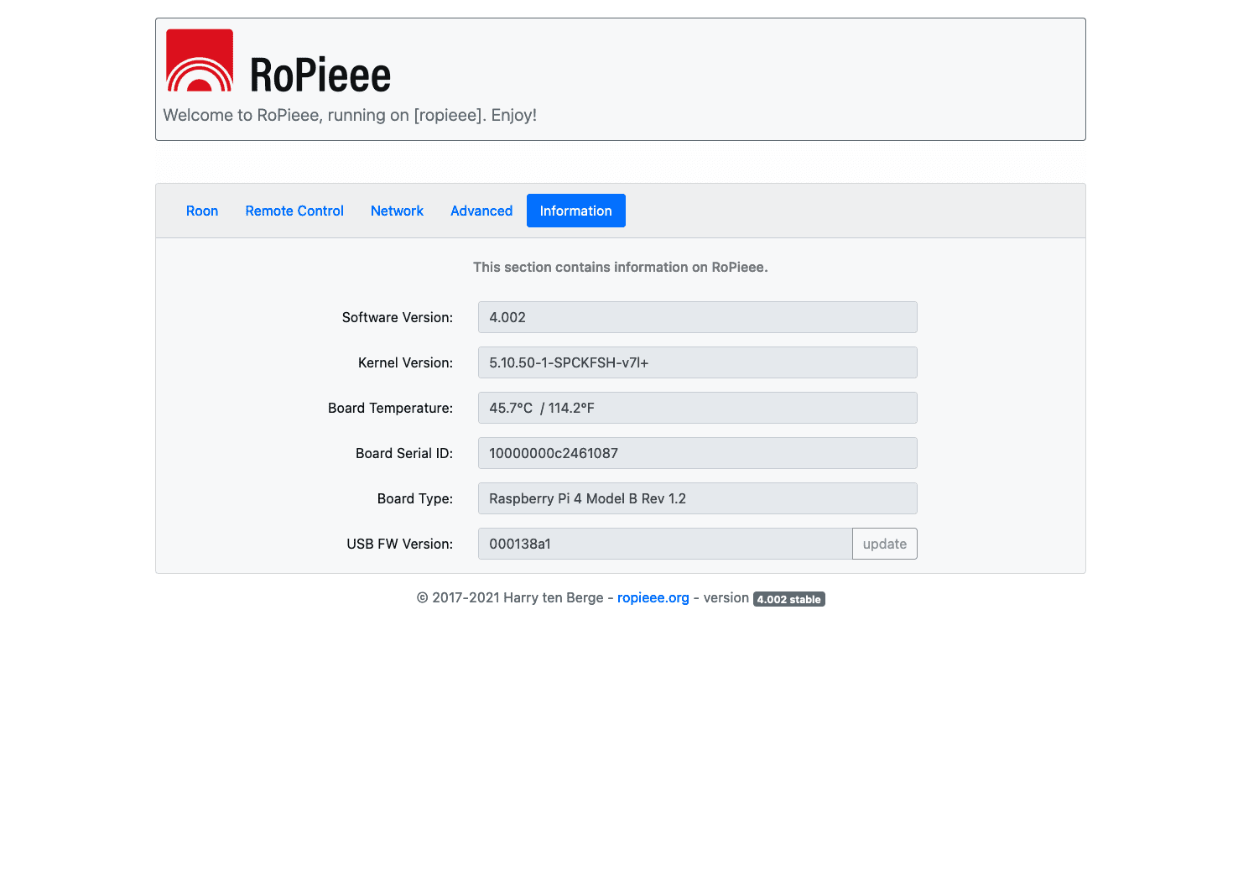The width and height of the screenshot is (1259, 891).
Task: Click the 4.002 stable version badge
Action: pyautogui.click(x=789, y=599)
